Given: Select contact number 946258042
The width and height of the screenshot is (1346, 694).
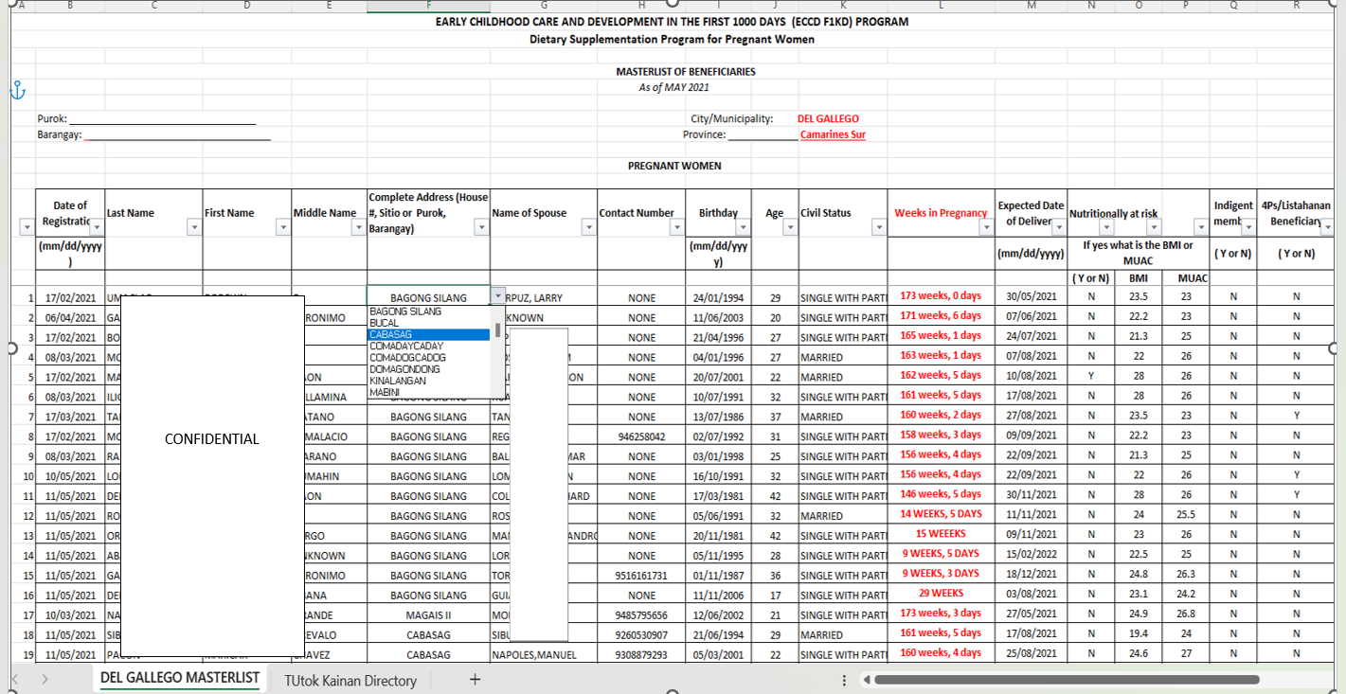Looking at the screenshot, I should tap(641, 436).
